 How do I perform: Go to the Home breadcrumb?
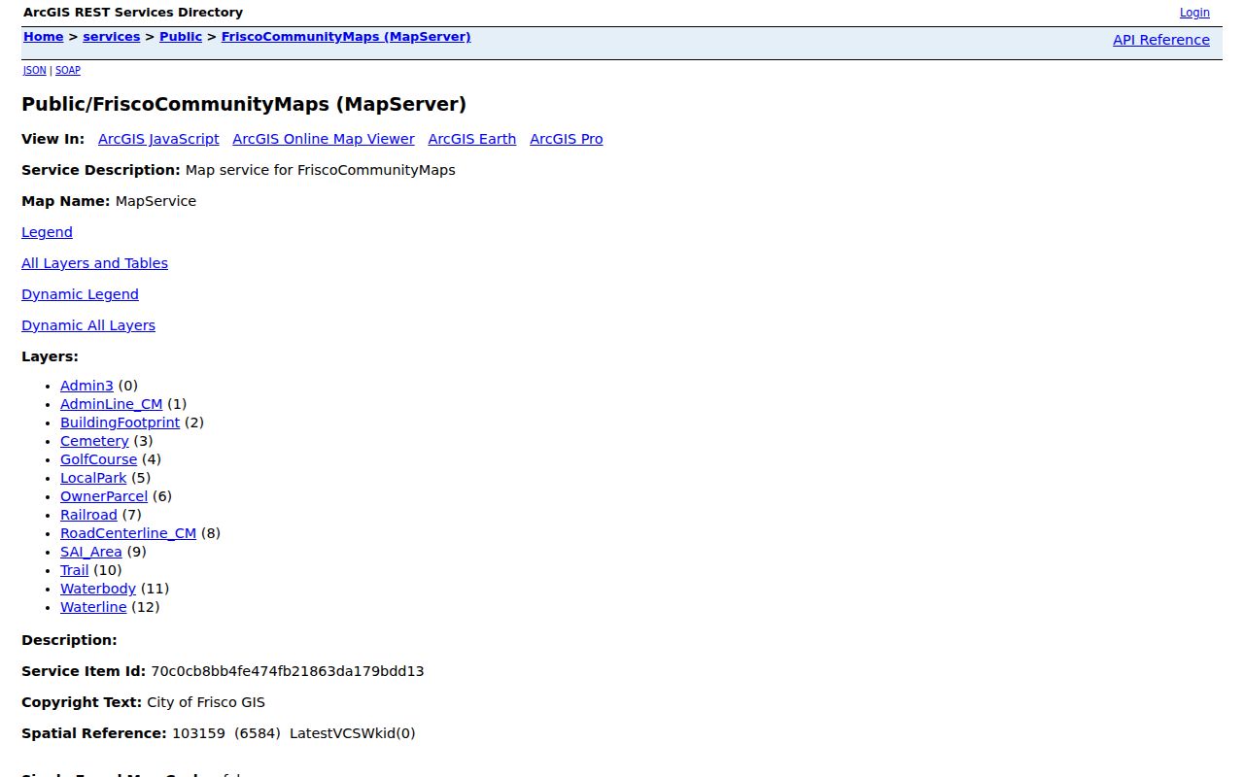tap(43, 37)
